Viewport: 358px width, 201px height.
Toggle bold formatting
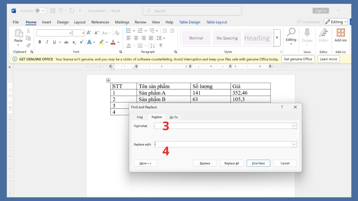pyautogui.click(x=40, y=42)
